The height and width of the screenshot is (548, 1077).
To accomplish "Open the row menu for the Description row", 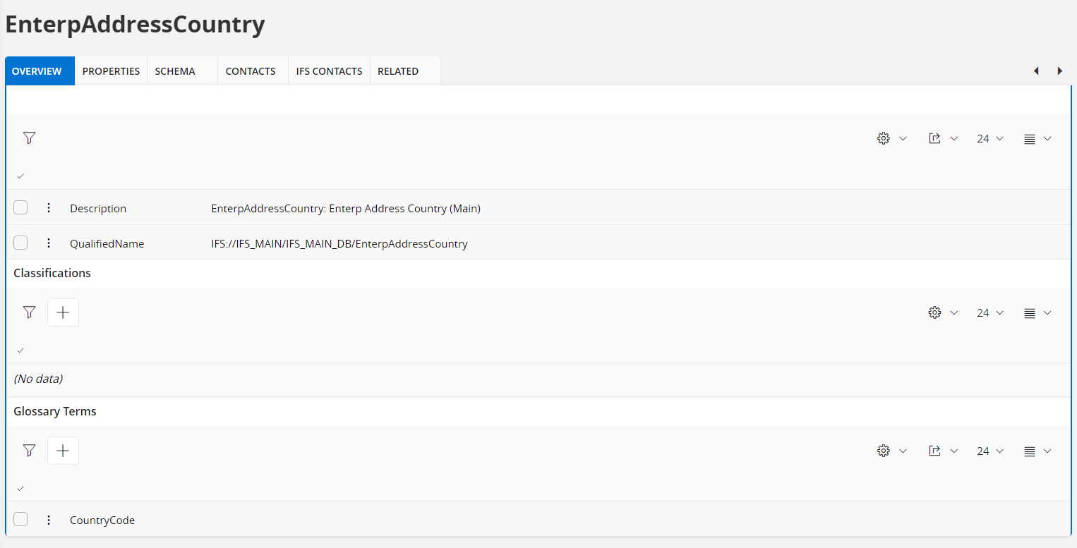I will coord(49,208).
